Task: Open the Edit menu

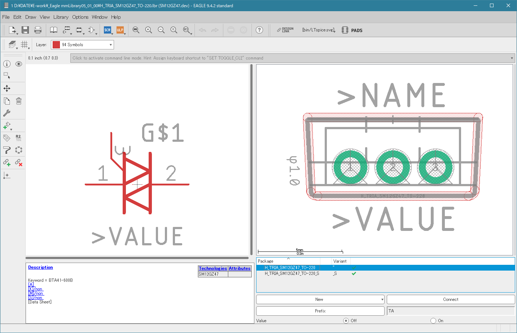Action: (17, 17)
